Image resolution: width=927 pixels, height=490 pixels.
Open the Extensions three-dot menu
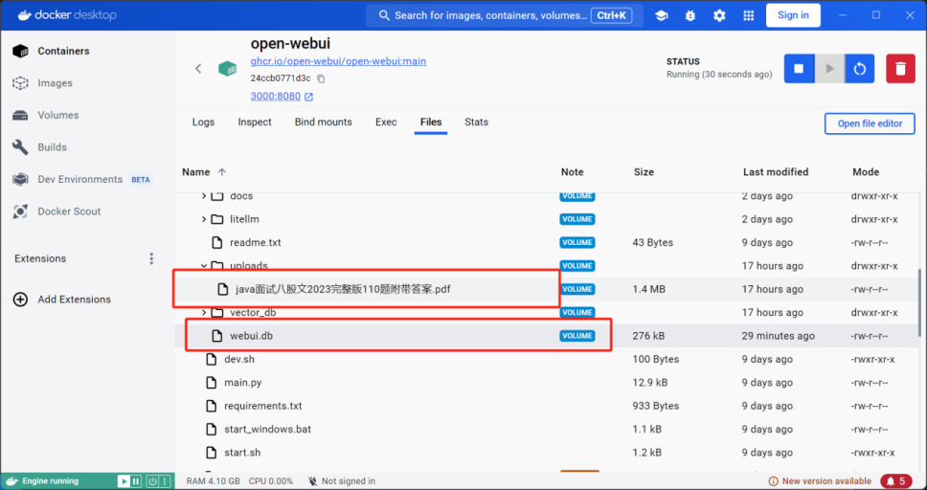pyautogui.click(x=151, y=258)
